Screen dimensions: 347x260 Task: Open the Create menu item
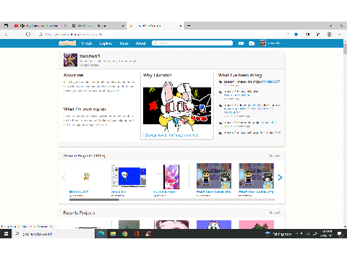pyautogui.click(x=87, y=43)
